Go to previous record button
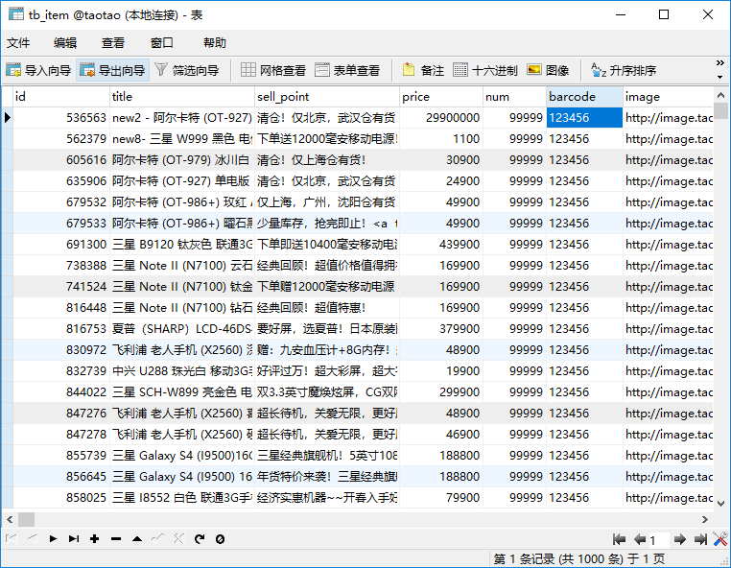Viewport: 731px width, 568px height. click(33, 539)
